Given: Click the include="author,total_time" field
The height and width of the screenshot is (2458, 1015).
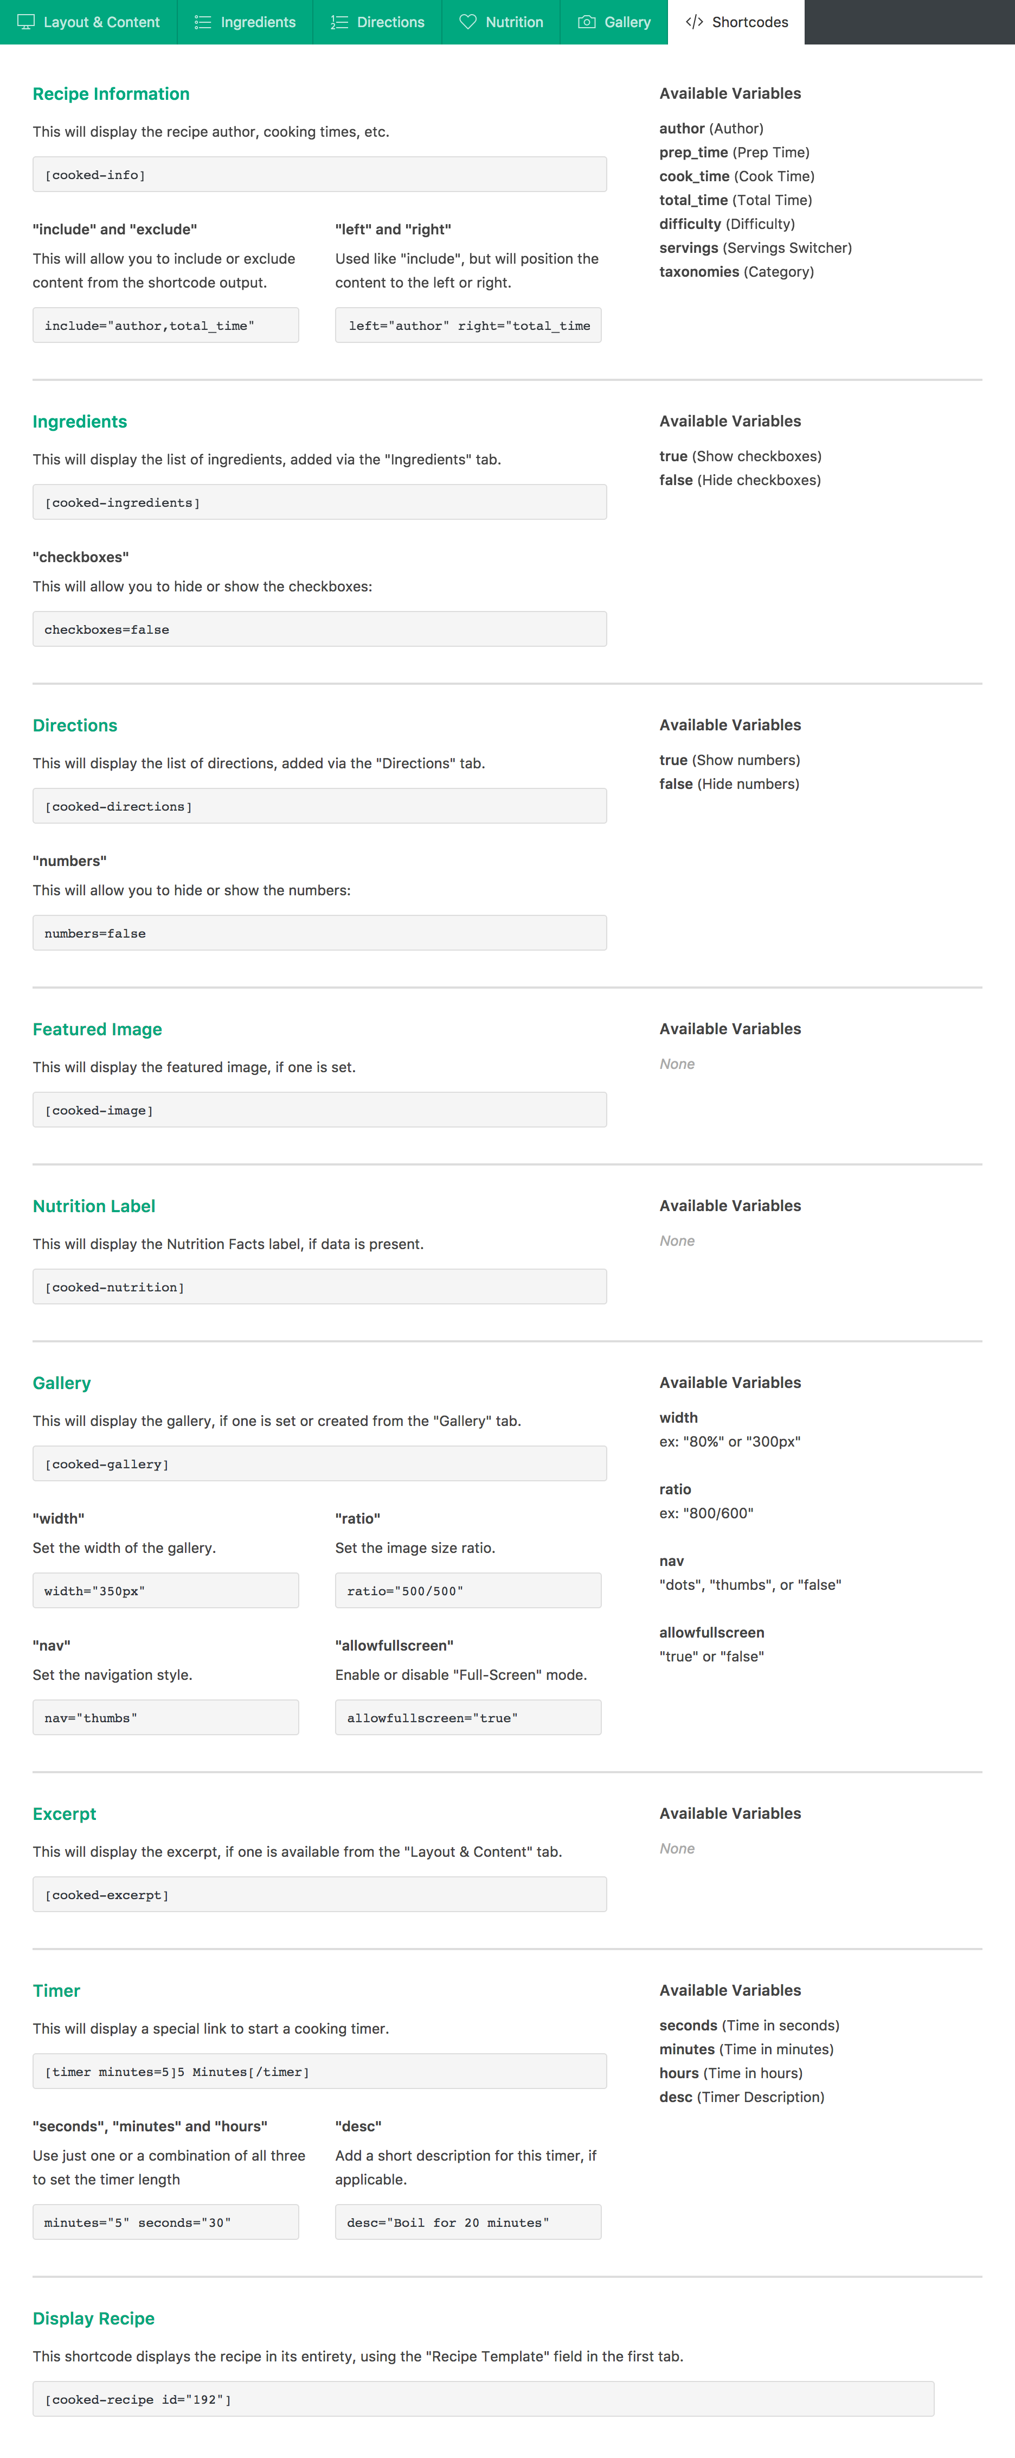Looking at the screenshot, I should tap(166, 326).
